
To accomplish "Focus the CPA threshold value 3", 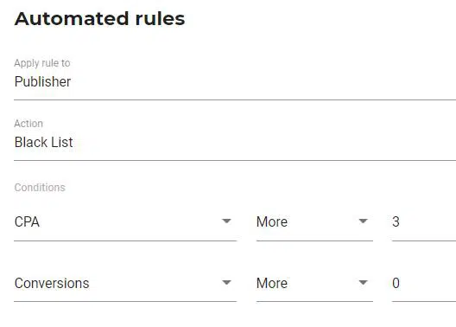I will [424, 221].
